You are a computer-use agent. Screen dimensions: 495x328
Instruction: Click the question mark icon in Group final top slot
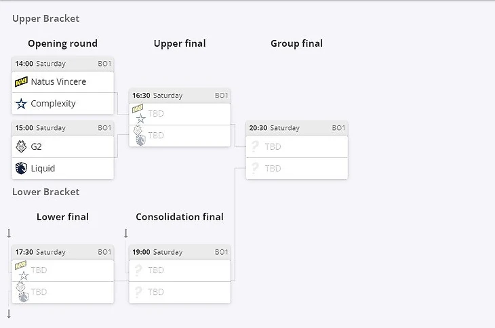(x=255, y=146)
